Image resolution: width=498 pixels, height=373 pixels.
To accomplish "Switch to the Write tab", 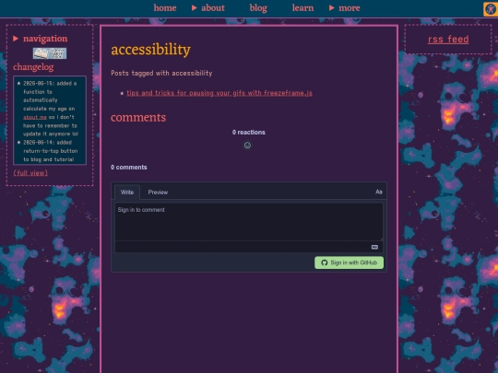I will click(x=127, y=192).
